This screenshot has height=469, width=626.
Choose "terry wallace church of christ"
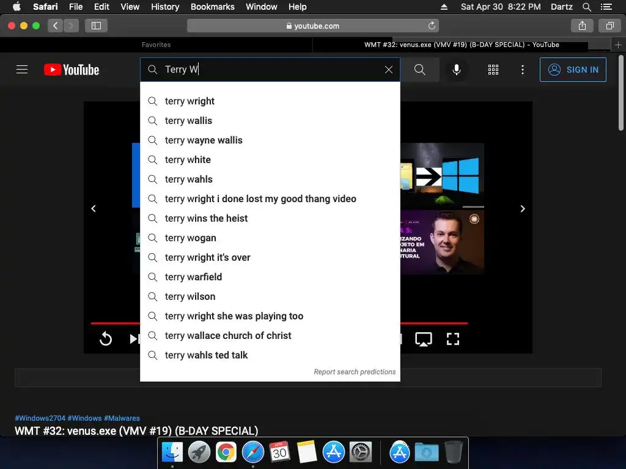coord(270,336)
